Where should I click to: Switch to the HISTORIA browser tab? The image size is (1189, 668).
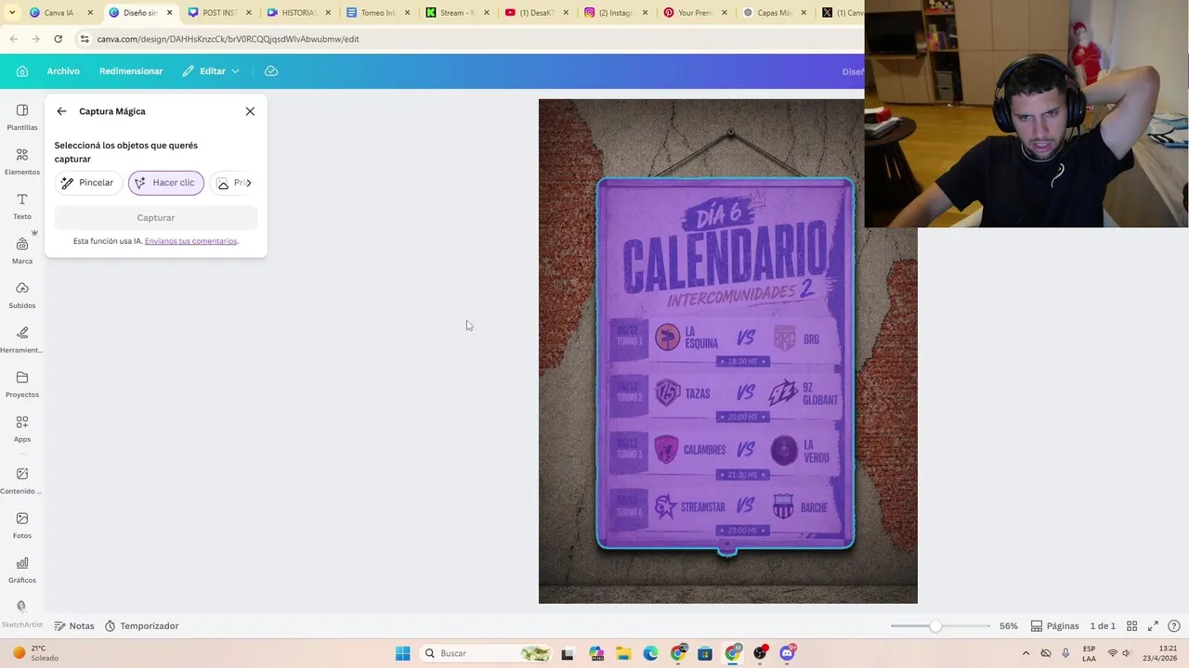(298, 13)
